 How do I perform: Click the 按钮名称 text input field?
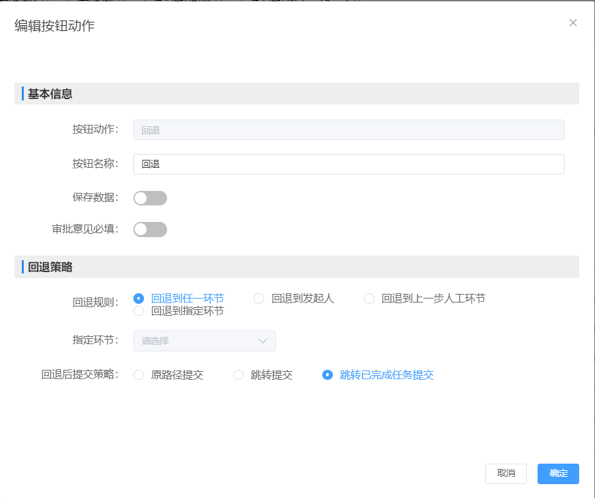point(349,164)
